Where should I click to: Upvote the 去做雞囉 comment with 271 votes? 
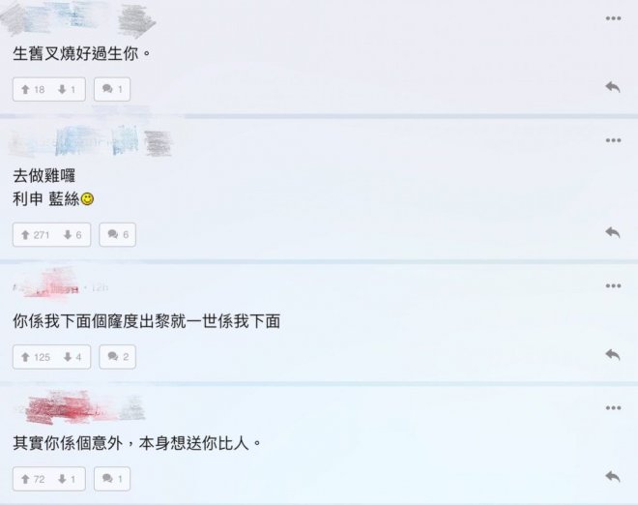click(35, 234)
